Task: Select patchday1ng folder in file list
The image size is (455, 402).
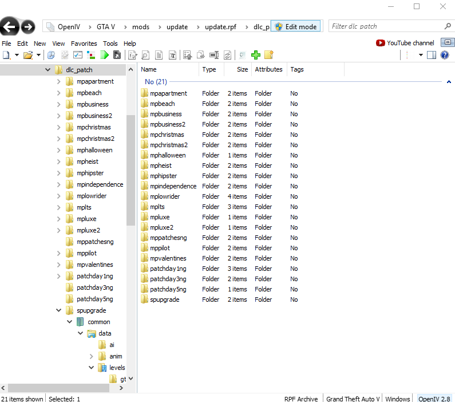Action: pyautogui.click(x=168, y=269)
